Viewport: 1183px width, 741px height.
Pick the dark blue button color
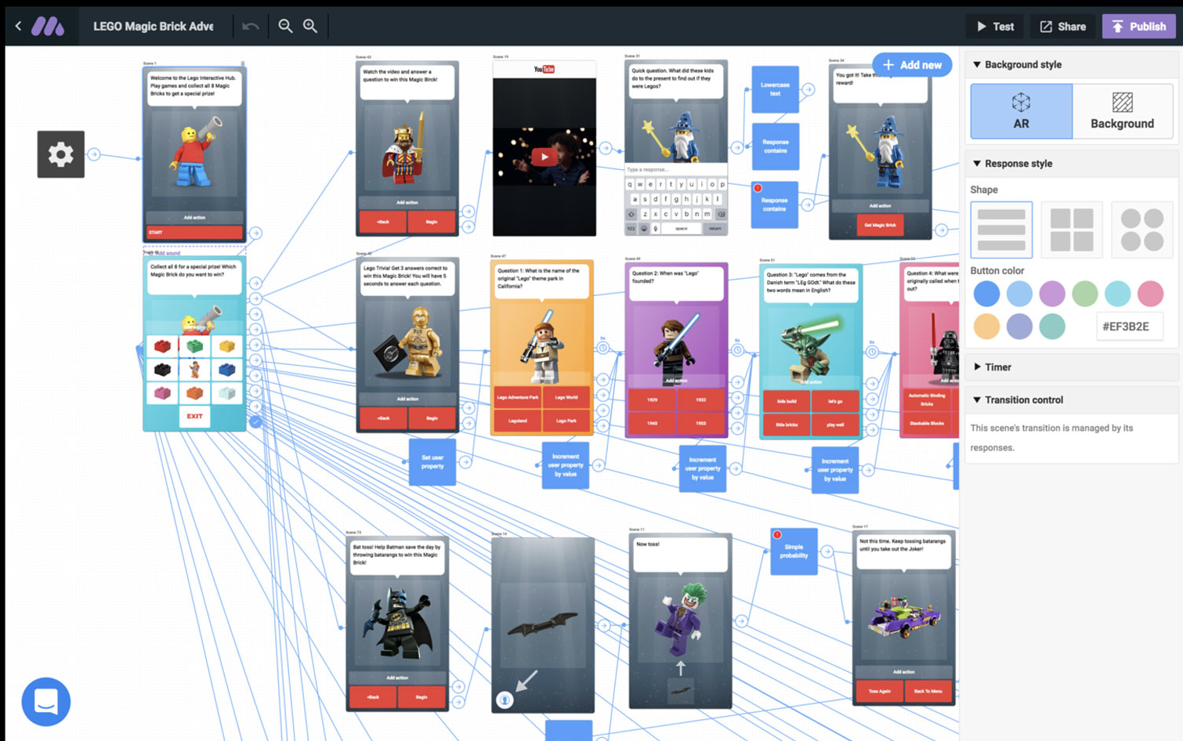coord(986,294)
